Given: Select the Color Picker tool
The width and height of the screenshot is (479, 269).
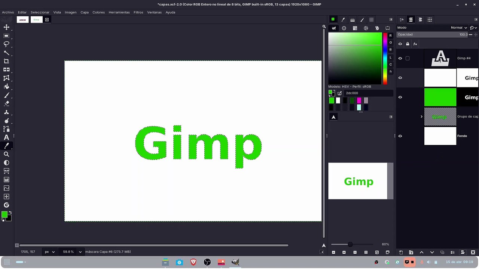Looking at the screenshot, I should [x=6, y=146].
